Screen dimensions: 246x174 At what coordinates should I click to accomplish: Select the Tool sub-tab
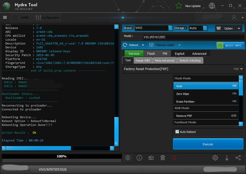128,60
